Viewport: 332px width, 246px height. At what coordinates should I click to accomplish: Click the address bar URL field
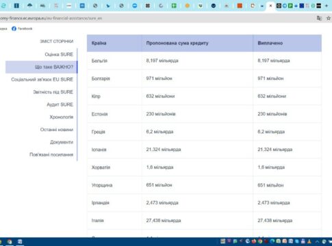[x=157, y=18]
